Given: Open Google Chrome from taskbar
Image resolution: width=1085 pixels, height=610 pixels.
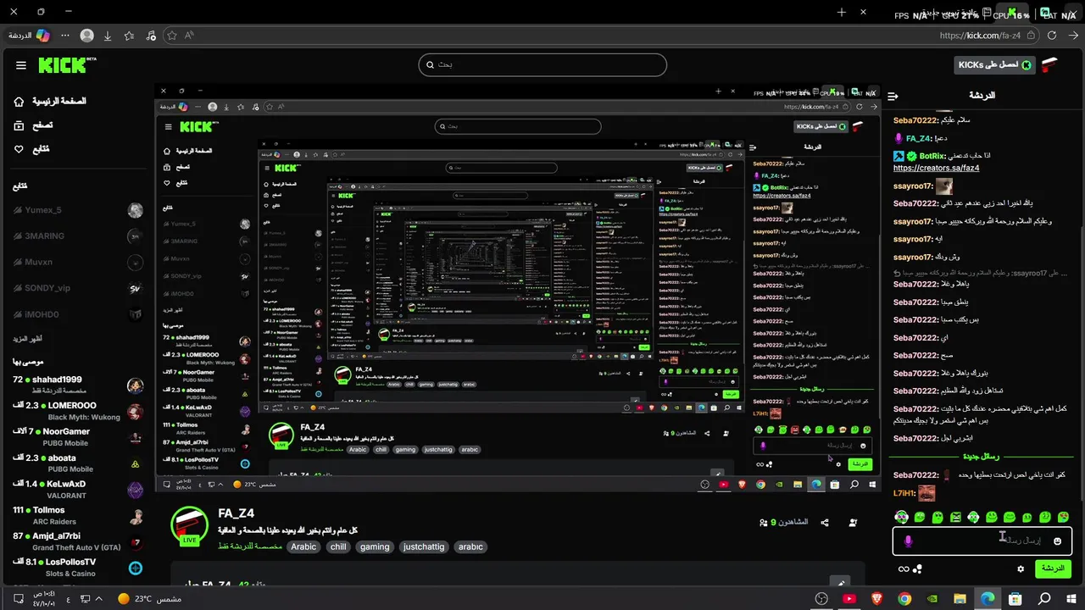Looking at the screenshot, I should tap(904, 599).
